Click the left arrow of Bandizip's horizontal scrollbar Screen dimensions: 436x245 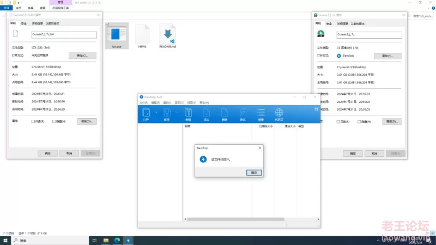(185, 219)
